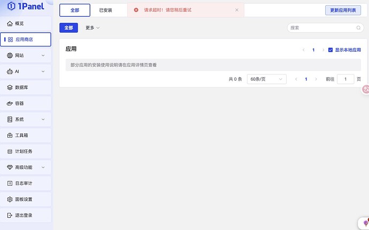Open 容器 containers via its icon

pos(10,104)
